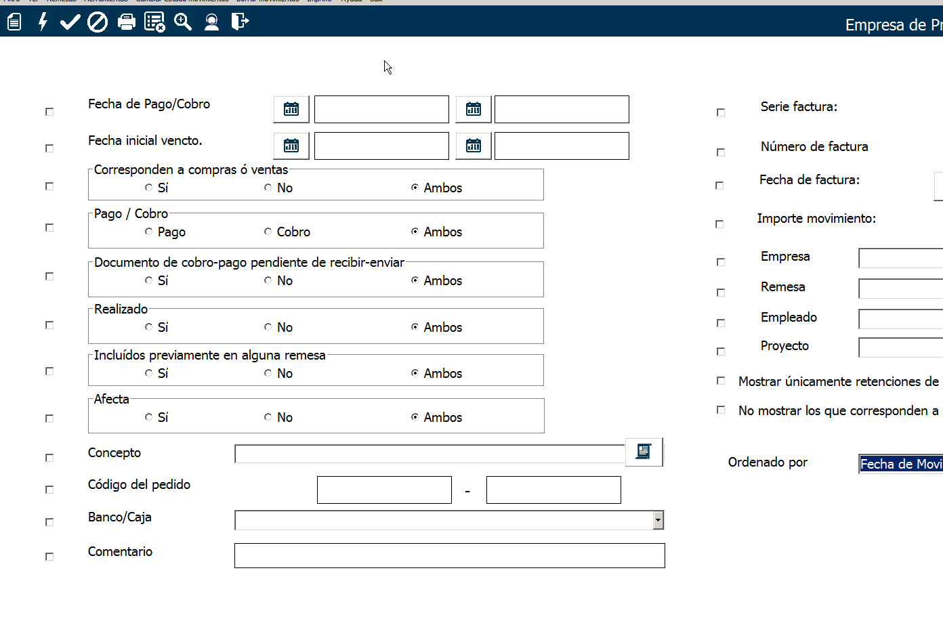Open the Ordenado por combo box

900,464
